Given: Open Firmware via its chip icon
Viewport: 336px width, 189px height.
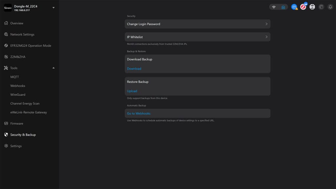Looking at the screenshot, I should coord(6,123).
